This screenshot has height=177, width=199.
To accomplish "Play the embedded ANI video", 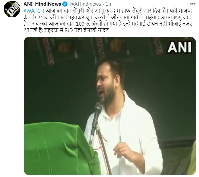I will point(110,106).
